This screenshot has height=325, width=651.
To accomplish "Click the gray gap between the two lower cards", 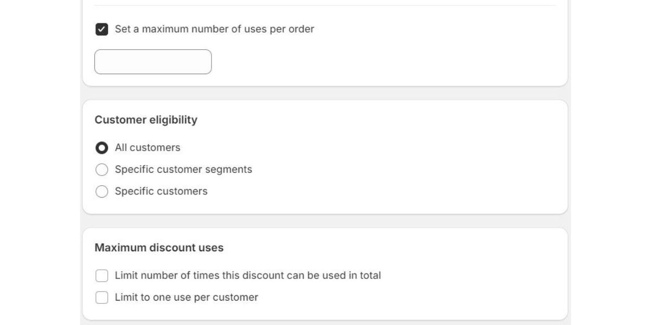I will tap(325, 220).
